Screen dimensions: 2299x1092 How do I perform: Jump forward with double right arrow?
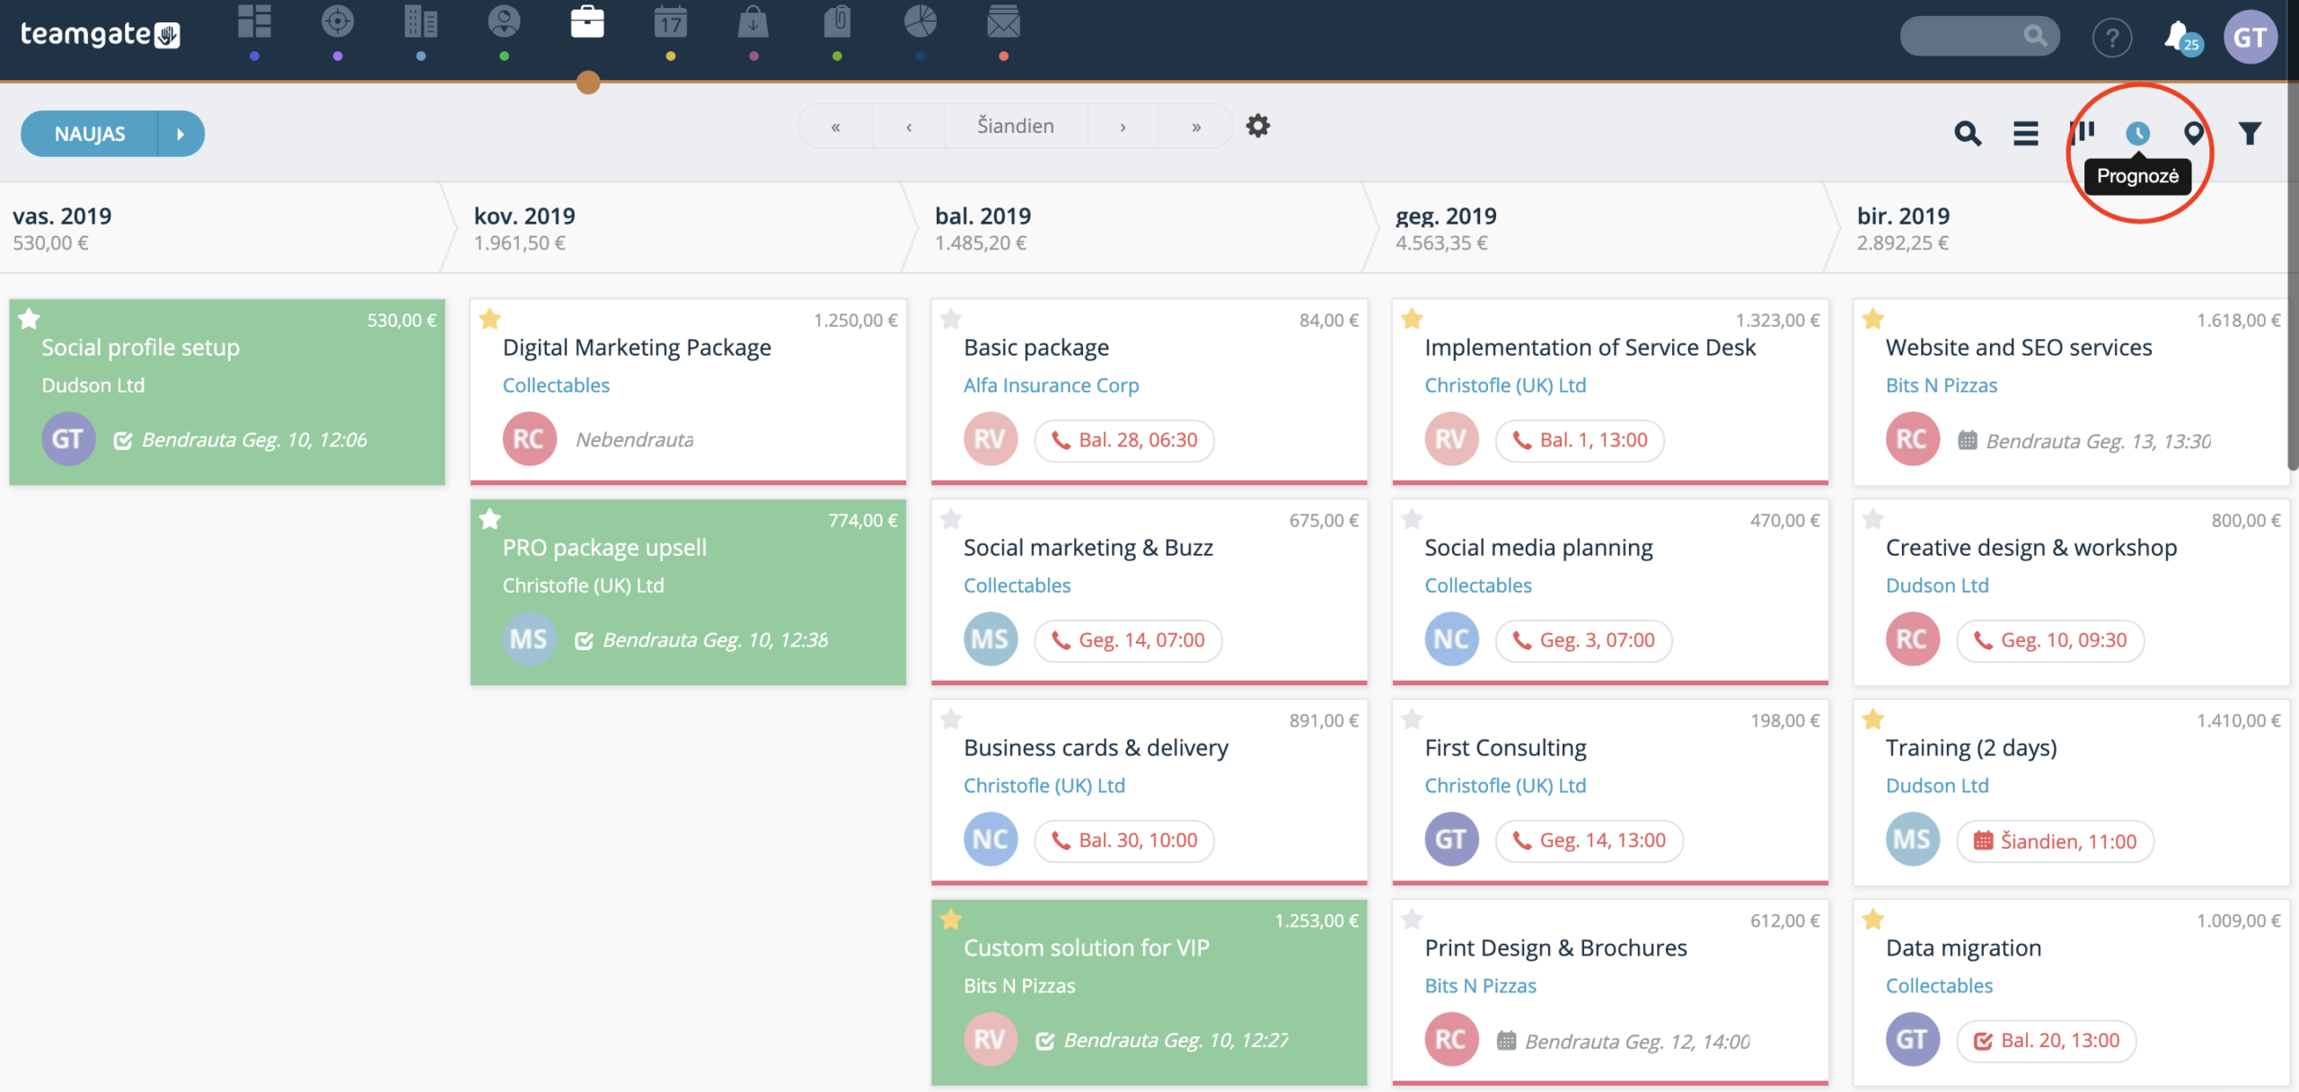click(1195, 127)
